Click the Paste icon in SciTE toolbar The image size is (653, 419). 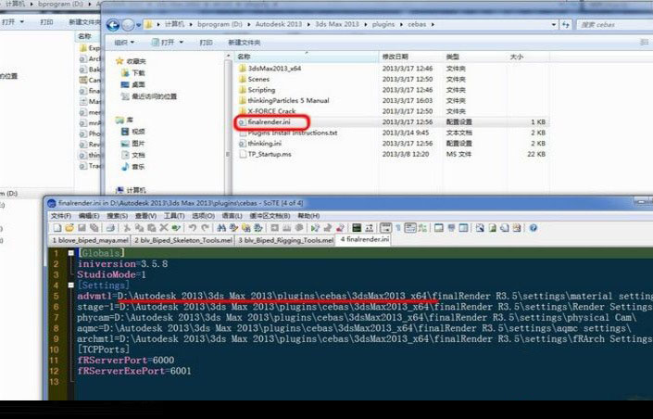(152, 228)
